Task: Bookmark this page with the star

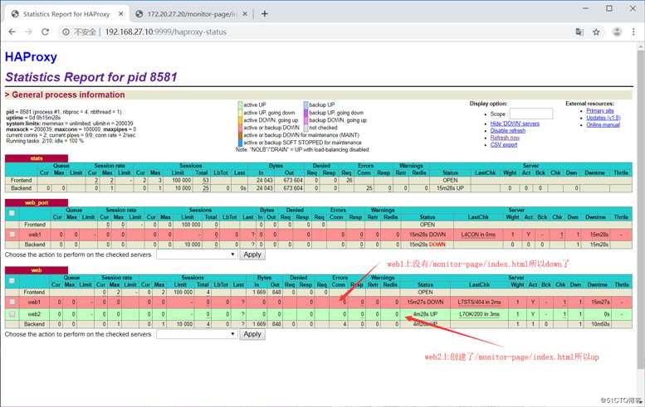Action: pos(596,31)
